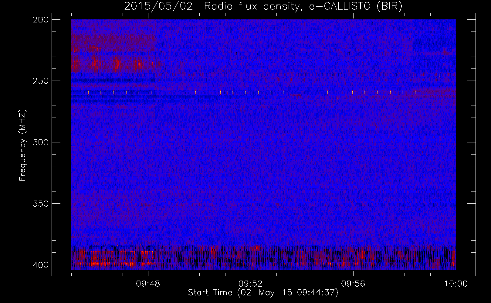Click the 300 frequency tick label

tap(40, 142)
